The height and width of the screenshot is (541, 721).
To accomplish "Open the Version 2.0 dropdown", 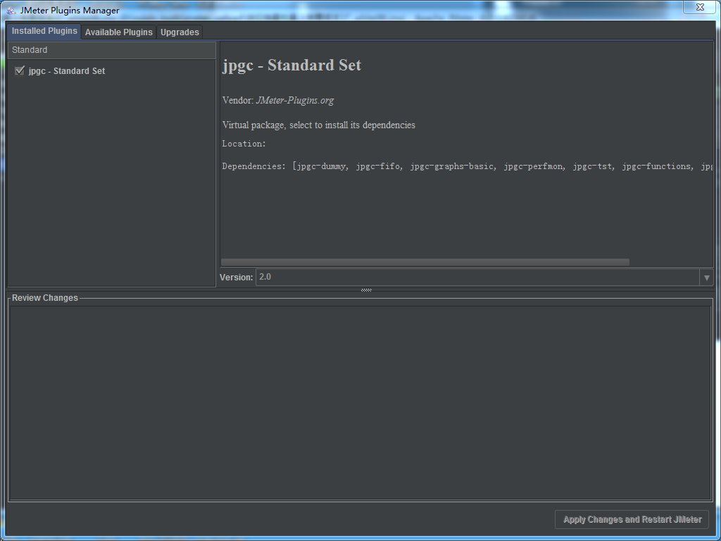I will pyautogui.click(x=484, y=278).
